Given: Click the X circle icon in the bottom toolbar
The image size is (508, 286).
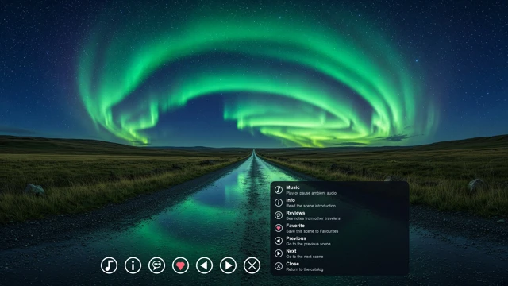Looking at the screenshot, I should coord(252,265).
